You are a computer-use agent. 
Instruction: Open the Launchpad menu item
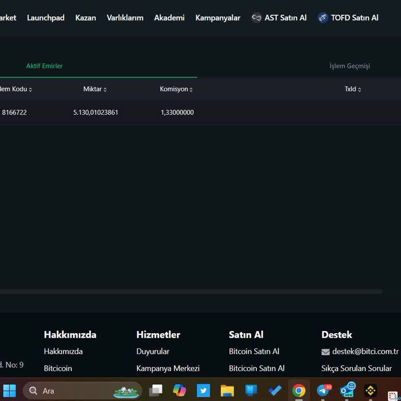point(45,18)
